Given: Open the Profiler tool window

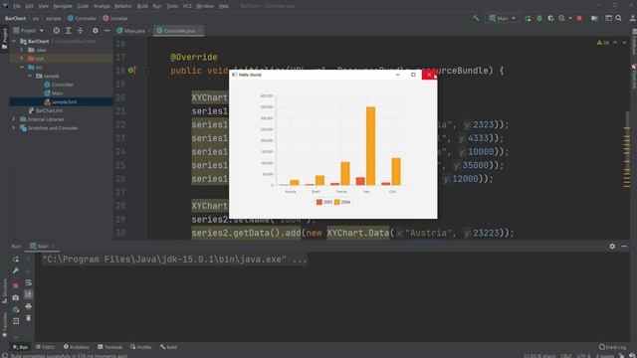Looking at the screenshot, I should point(141,347).
